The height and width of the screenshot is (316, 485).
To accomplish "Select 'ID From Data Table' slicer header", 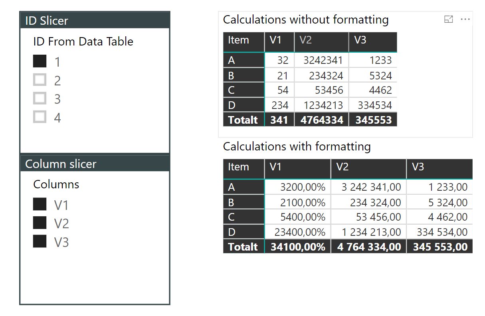I will pyautogui.click(x=83, y=41).
